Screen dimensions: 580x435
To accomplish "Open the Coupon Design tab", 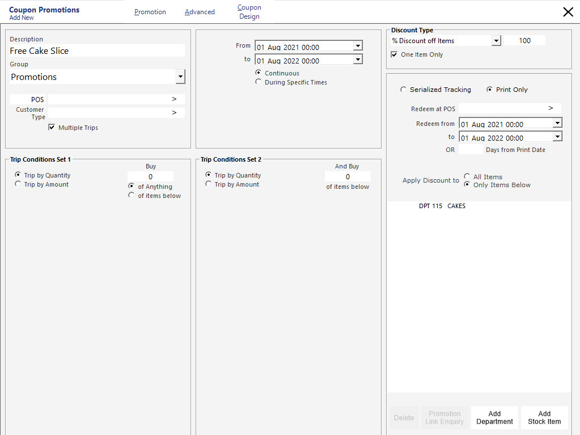I will point(249,12).
